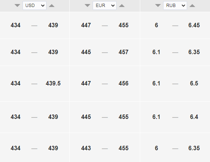The height and width of the screenshot is (162, 210).
Task: Sort RUB column descending with down arrow
Action: tap(158, 6)
